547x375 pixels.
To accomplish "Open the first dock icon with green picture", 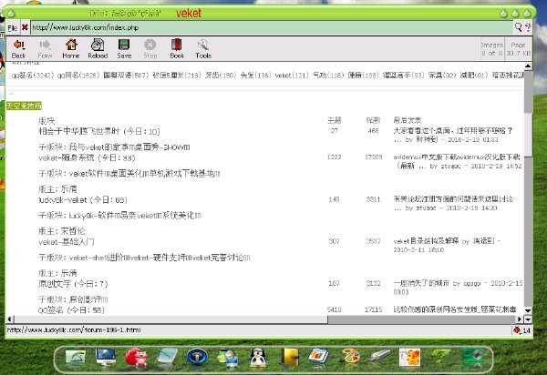I will click(x=75, y=359).
